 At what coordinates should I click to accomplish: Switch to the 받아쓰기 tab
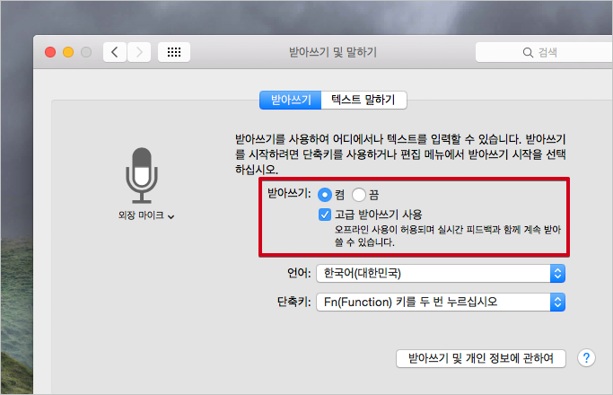(291, 101)
